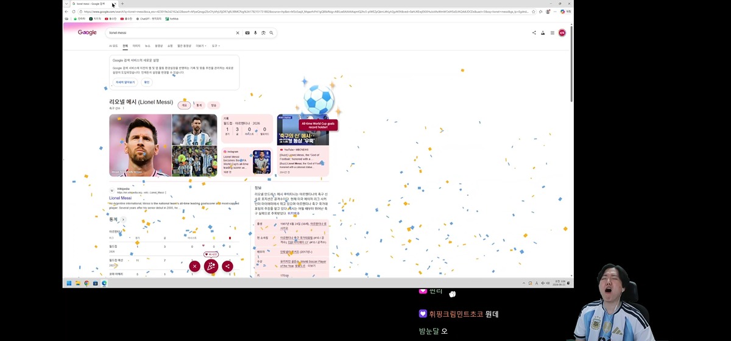Open the Instagram post card
The image size is (731, 341).
click(247, 161)
